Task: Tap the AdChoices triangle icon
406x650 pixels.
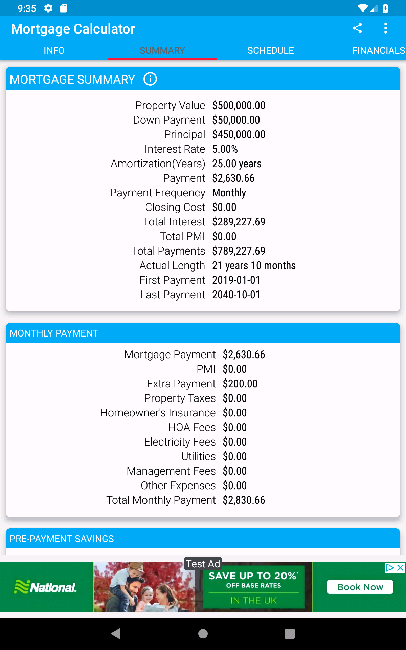Action: click(390, 568)
